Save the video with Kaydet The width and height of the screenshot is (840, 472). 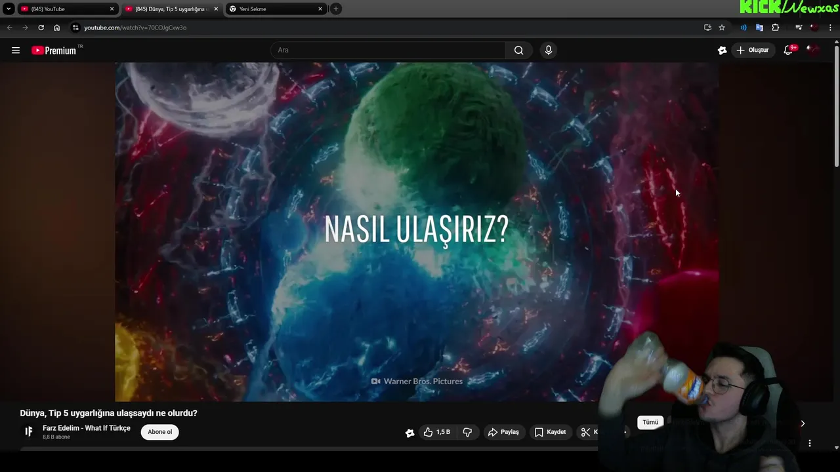551,432
